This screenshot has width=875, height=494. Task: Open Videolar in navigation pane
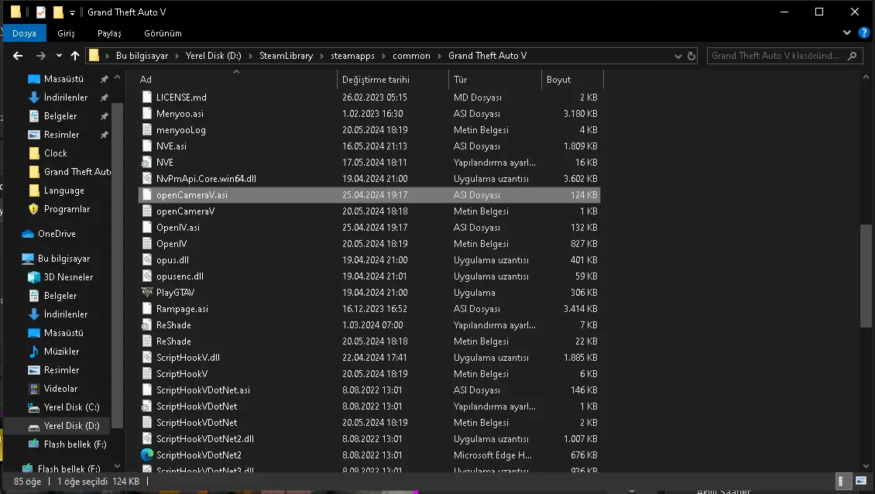click(60, 389)
